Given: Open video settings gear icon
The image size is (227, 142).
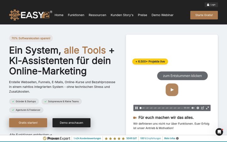Looking at the screenshot, I should (x=198, y=108).
